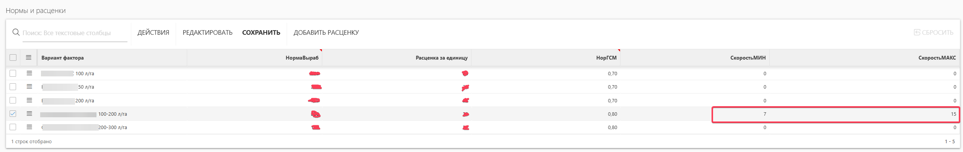Toggle the select-all header checkbox
The width and height of the screenshot is (963, 152).
pos(13,57)
